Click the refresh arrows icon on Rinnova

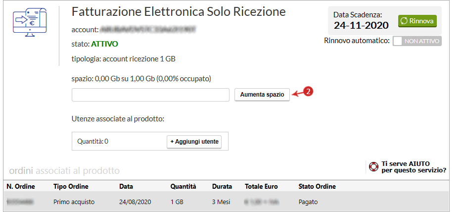pyautogui.click(x=404, y=21)
